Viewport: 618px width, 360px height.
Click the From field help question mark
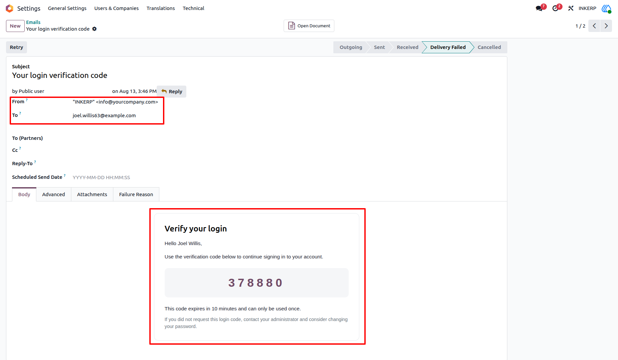27,100
